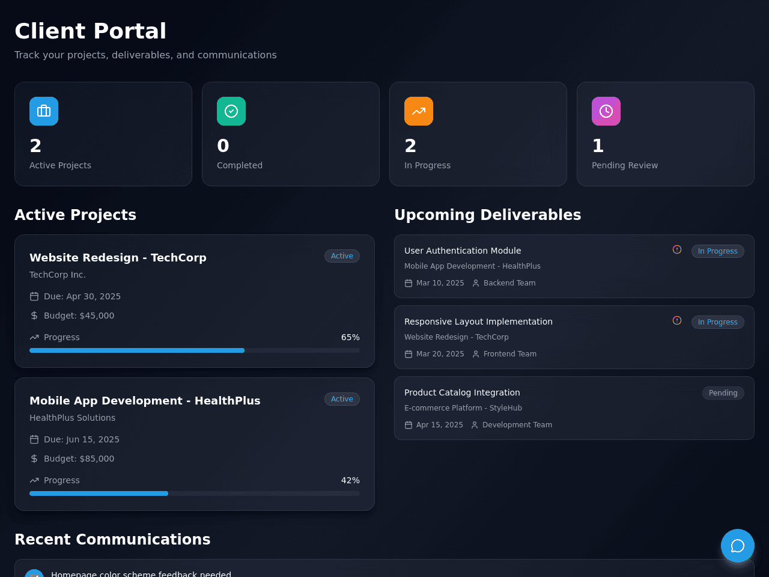Click person icon beside Frontend Team
Image resolution: width=769 pixels, height=577 pixels.
(x=476, y=354)
